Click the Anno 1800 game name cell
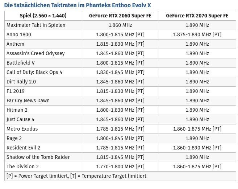 tap(19, 34)
